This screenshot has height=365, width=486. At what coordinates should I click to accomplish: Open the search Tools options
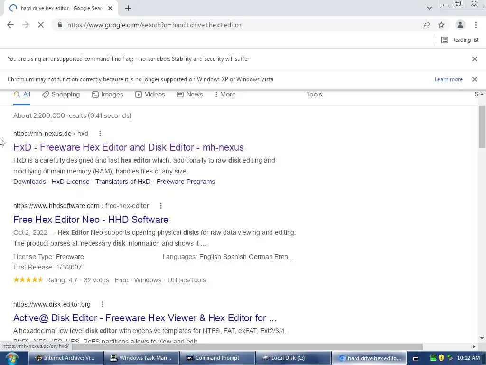[314, 95]
